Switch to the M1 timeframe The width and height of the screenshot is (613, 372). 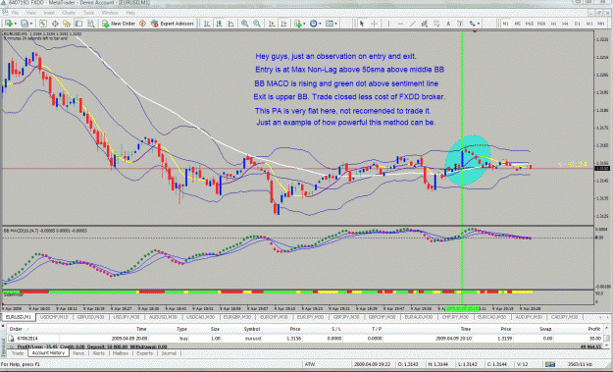click(505, 24)
